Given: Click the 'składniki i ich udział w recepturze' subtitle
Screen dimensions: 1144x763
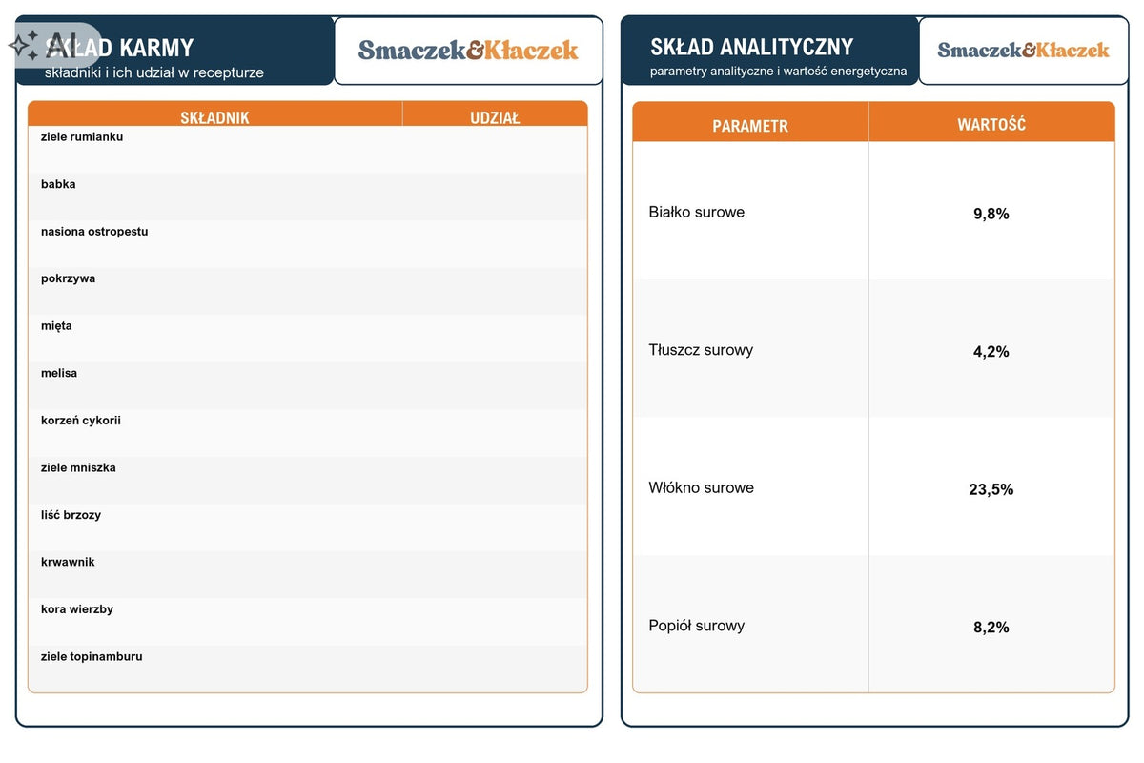Looking at the screenshot, I should pyautogui.click(x=154, y=72).
